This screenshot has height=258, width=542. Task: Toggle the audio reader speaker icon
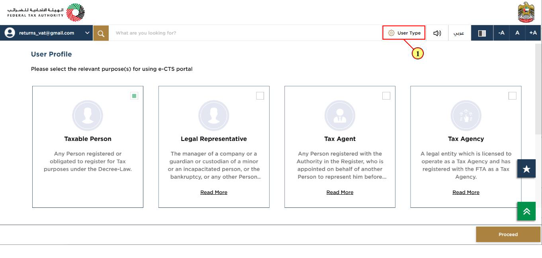pos(437,33)
